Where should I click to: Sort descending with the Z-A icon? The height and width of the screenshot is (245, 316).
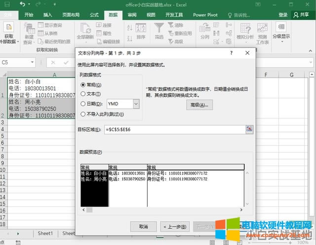pyautogui.click(x=130, y=38)
